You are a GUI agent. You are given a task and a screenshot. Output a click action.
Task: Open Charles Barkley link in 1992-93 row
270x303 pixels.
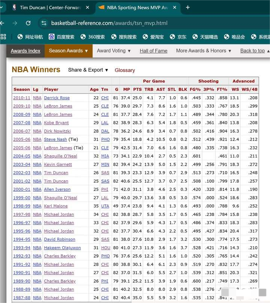(x=60, y=256)
